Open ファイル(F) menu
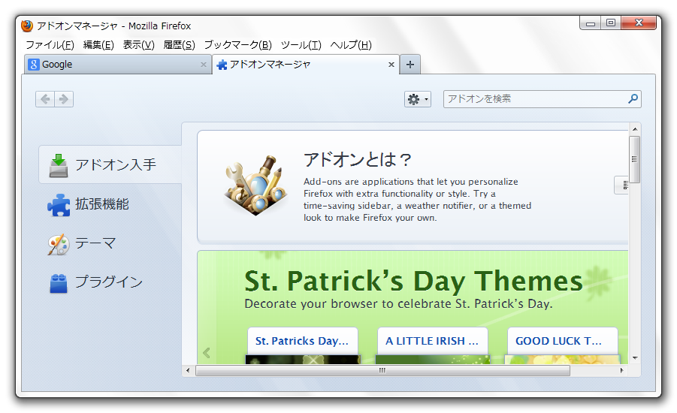The image size is (677, 413). 50,45
